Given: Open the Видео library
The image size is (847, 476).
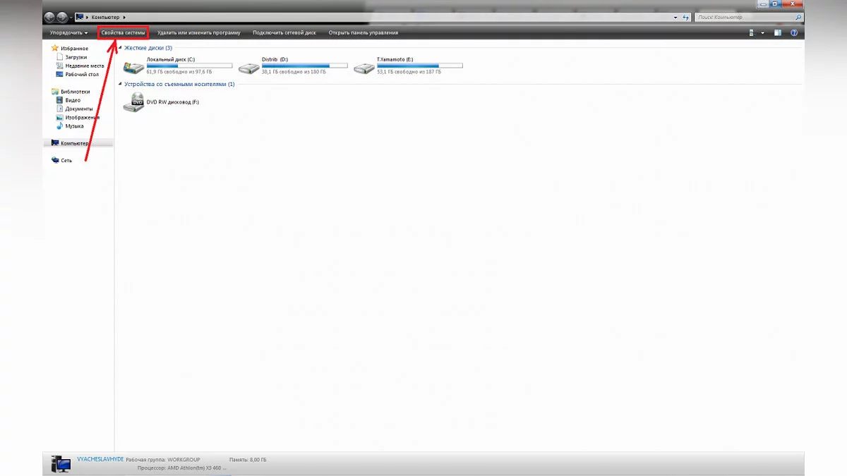Looking at the screenshot, I should click(x=73, y=100).
